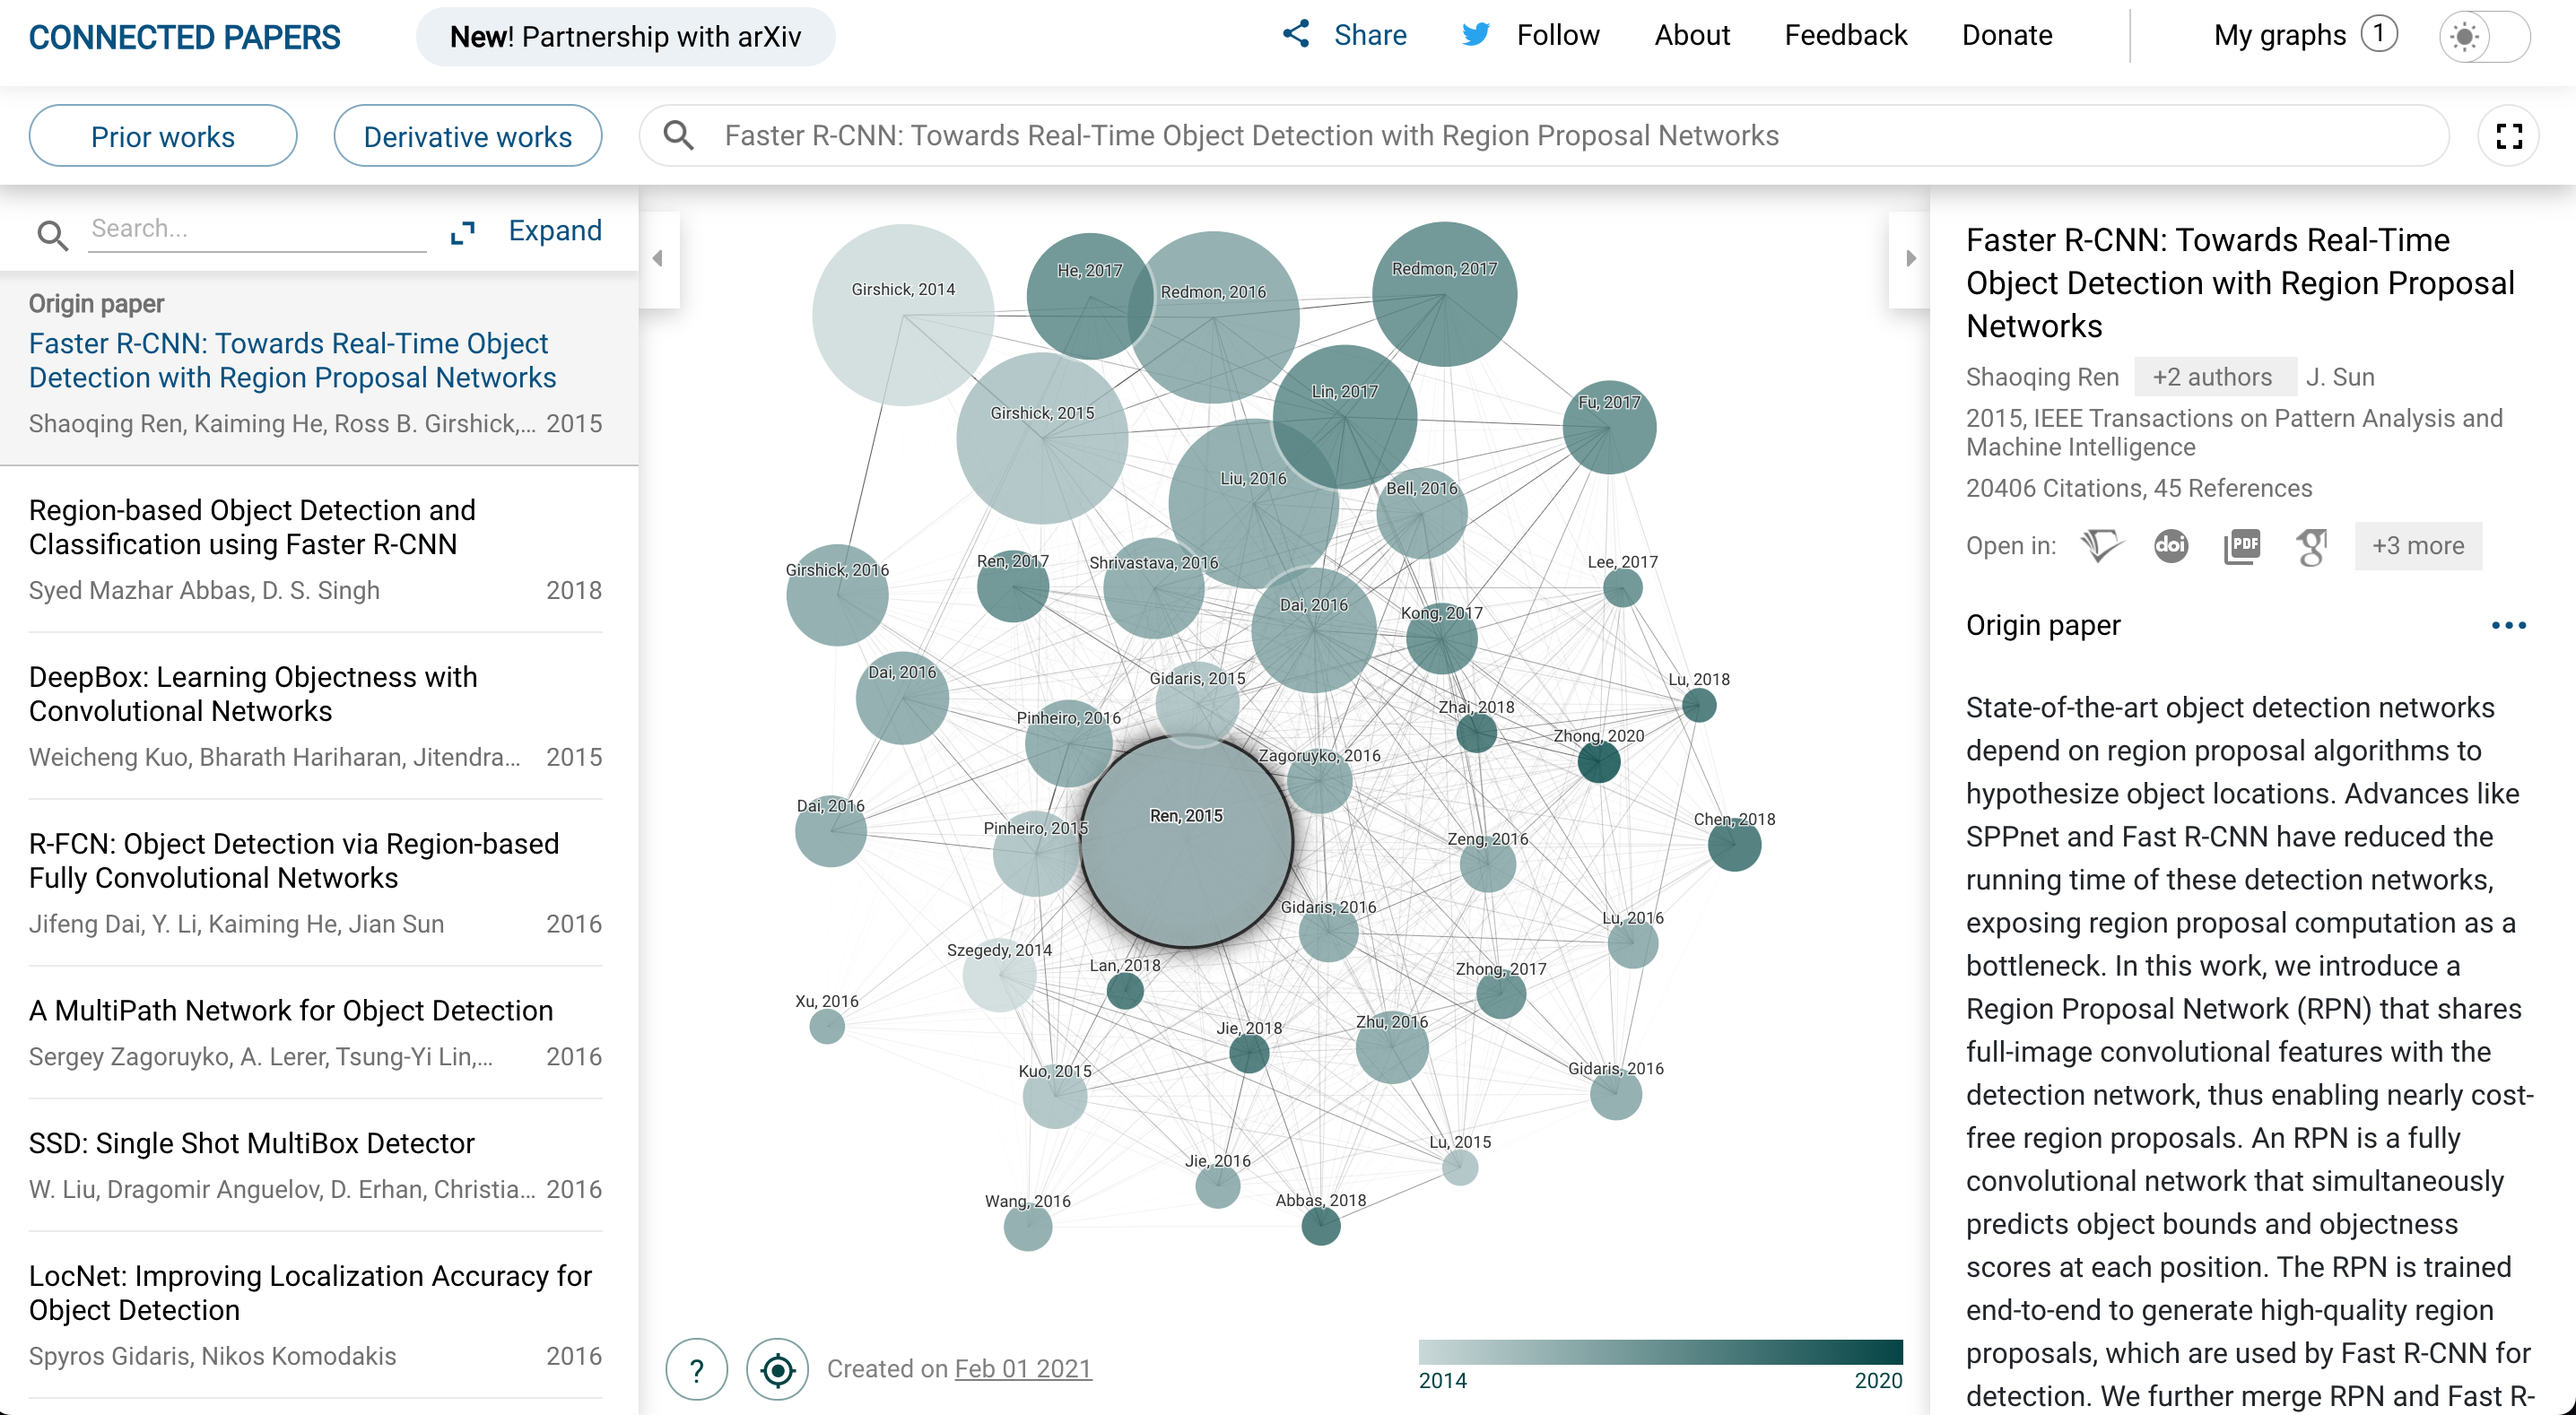Click the Szegedy, 2014 graph node
This screenshot has width=2576, height=1415.
coord(999,976)
